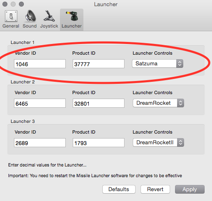The width and height of the screenshot is (212, 201).
Task: Open the Joystick preferences icon
Action: point(49,16)
